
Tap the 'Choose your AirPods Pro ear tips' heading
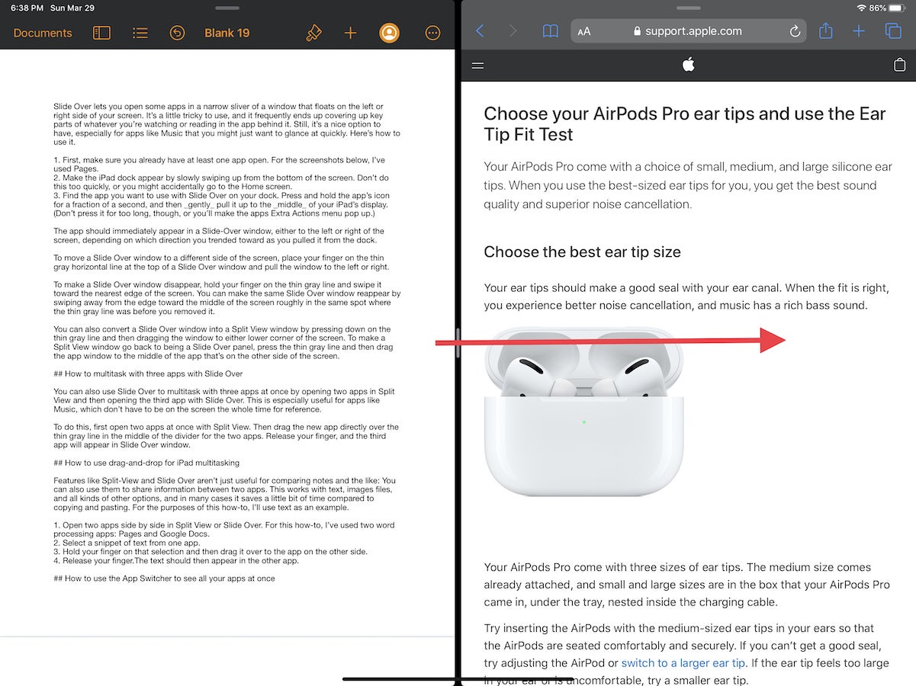tap(685, 124)
